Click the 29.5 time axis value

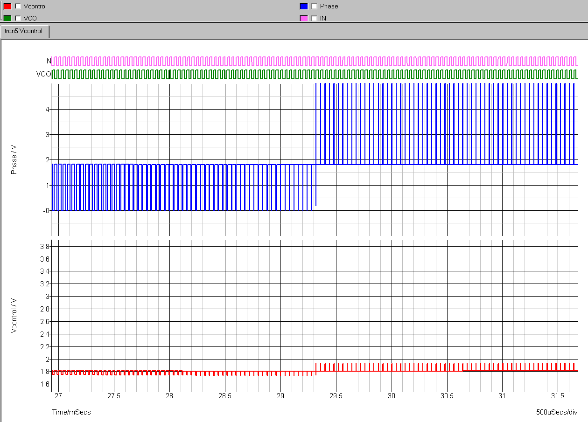(x=336, y=395)
